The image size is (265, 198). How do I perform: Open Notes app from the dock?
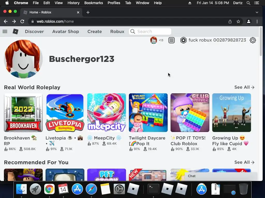[x=105, y=189]
